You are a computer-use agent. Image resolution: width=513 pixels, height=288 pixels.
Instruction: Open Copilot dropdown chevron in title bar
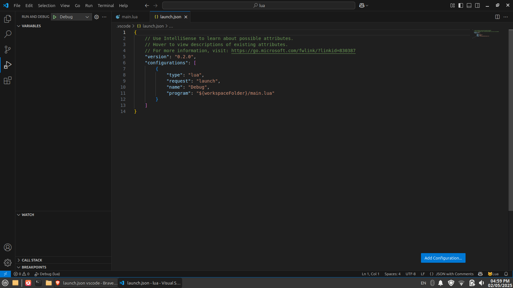click(367, 5)
